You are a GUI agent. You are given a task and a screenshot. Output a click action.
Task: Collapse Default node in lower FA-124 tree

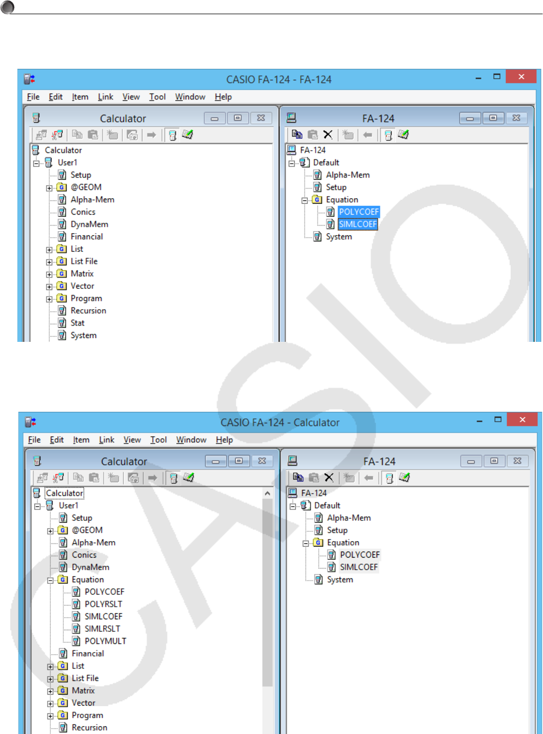293,506
